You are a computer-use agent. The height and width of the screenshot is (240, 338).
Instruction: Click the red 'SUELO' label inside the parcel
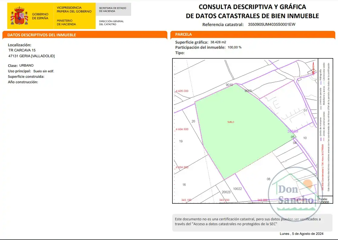(x=231, y=122)
